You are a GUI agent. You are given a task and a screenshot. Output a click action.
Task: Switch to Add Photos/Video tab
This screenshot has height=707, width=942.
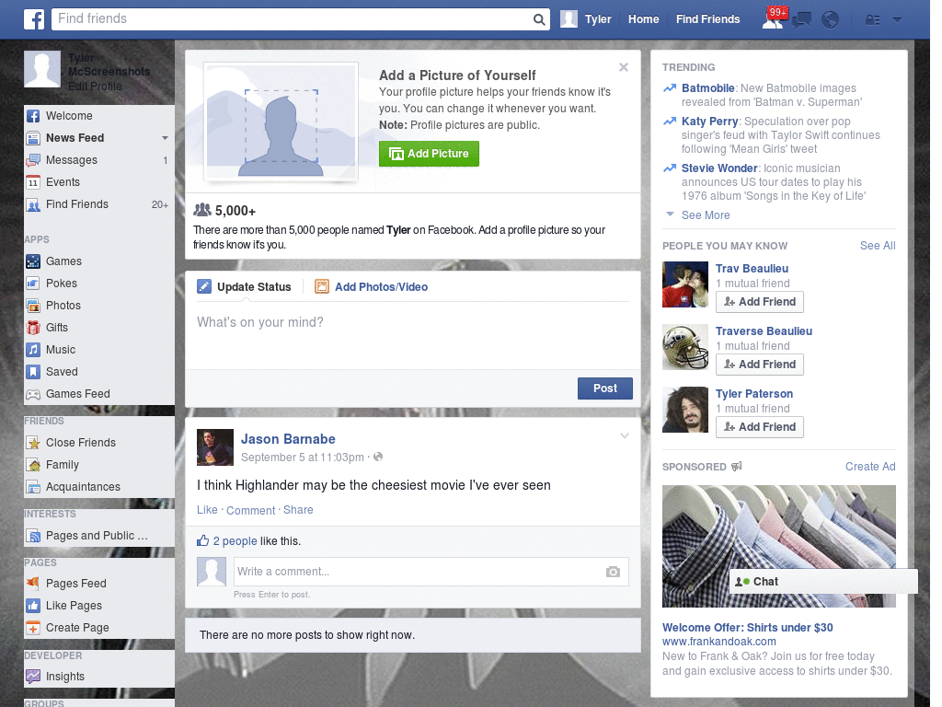372,287
